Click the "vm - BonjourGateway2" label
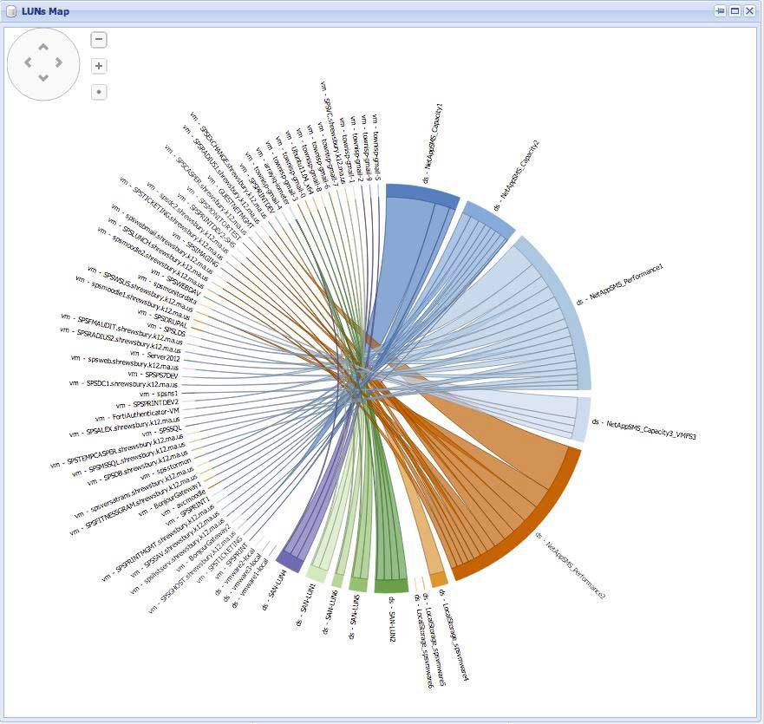Image resolution: width=764 pixels, height=724 pixels. [x=203, y=548]
